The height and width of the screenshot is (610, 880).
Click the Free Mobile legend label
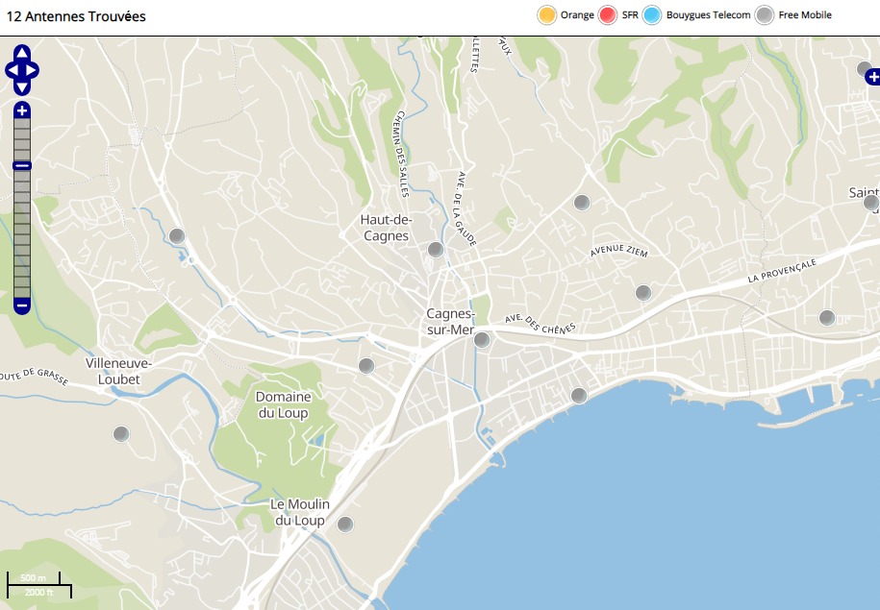point(805,15)
